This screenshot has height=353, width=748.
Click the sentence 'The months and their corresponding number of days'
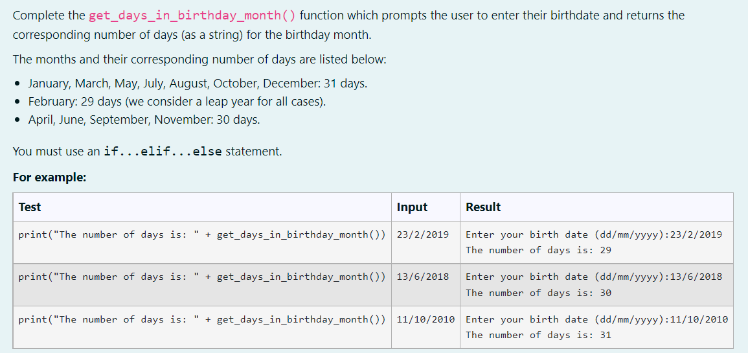pos(199,60)
